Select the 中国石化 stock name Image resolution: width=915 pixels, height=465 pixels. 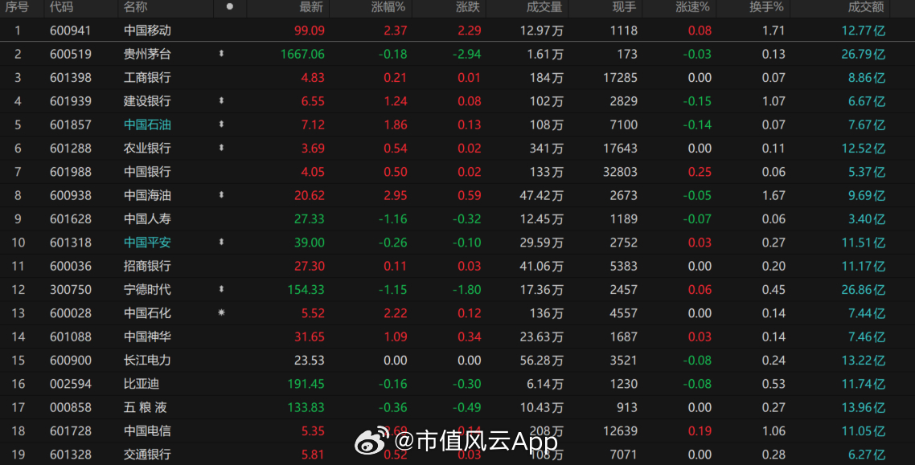click(147, 313)
